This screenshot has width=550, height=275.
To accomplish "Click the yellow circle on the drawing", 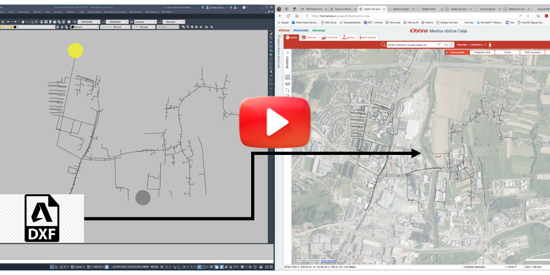I will pos(76,50).
